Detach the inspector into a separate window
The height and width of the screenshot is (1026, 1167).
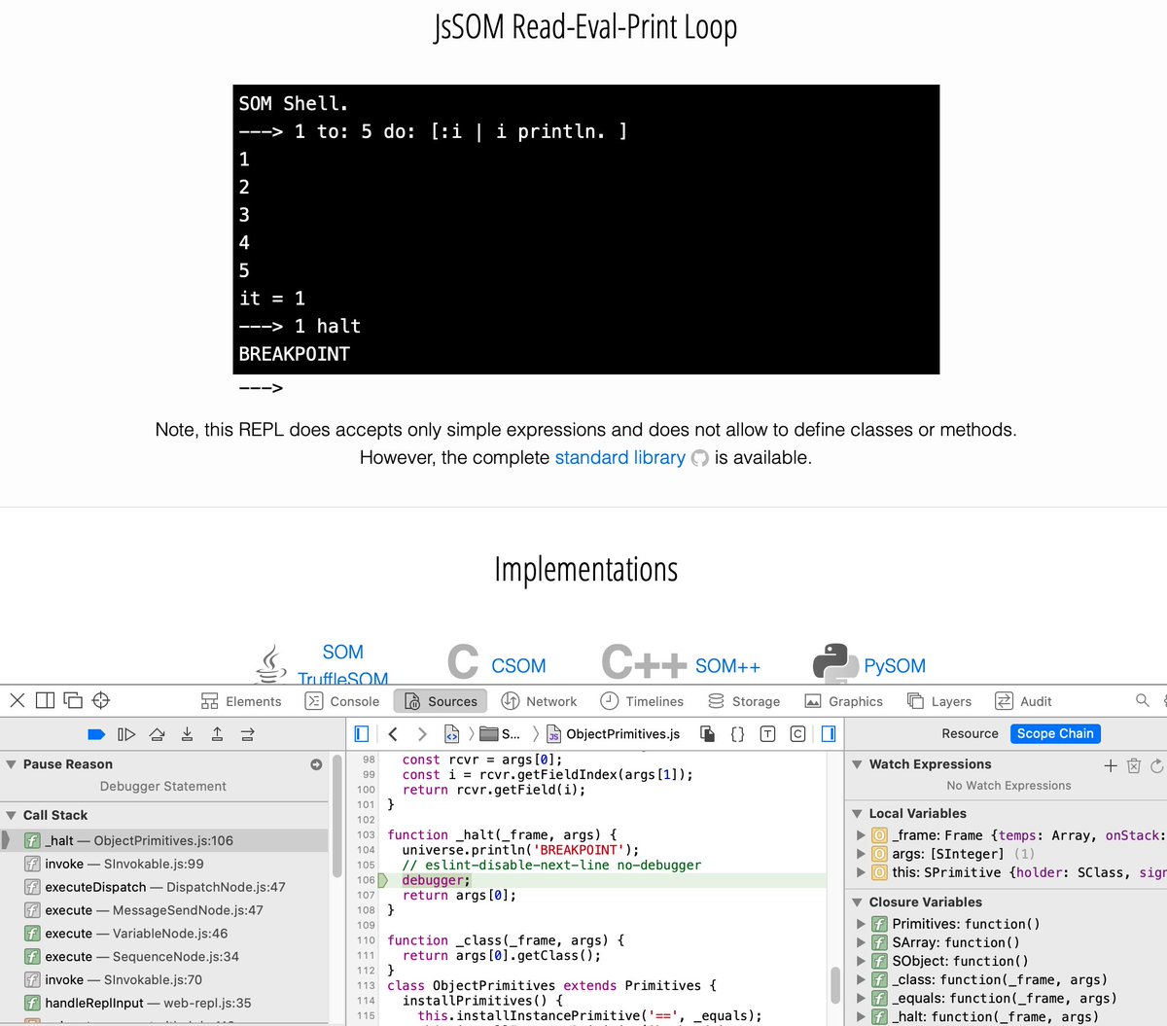[x=73, y=700]
